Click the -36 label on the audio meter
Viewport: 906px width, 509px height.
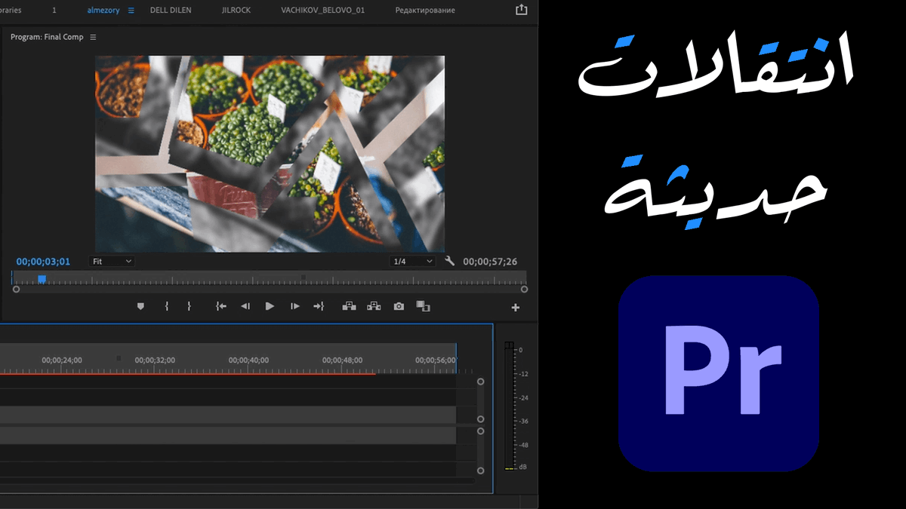coord(523,422)
